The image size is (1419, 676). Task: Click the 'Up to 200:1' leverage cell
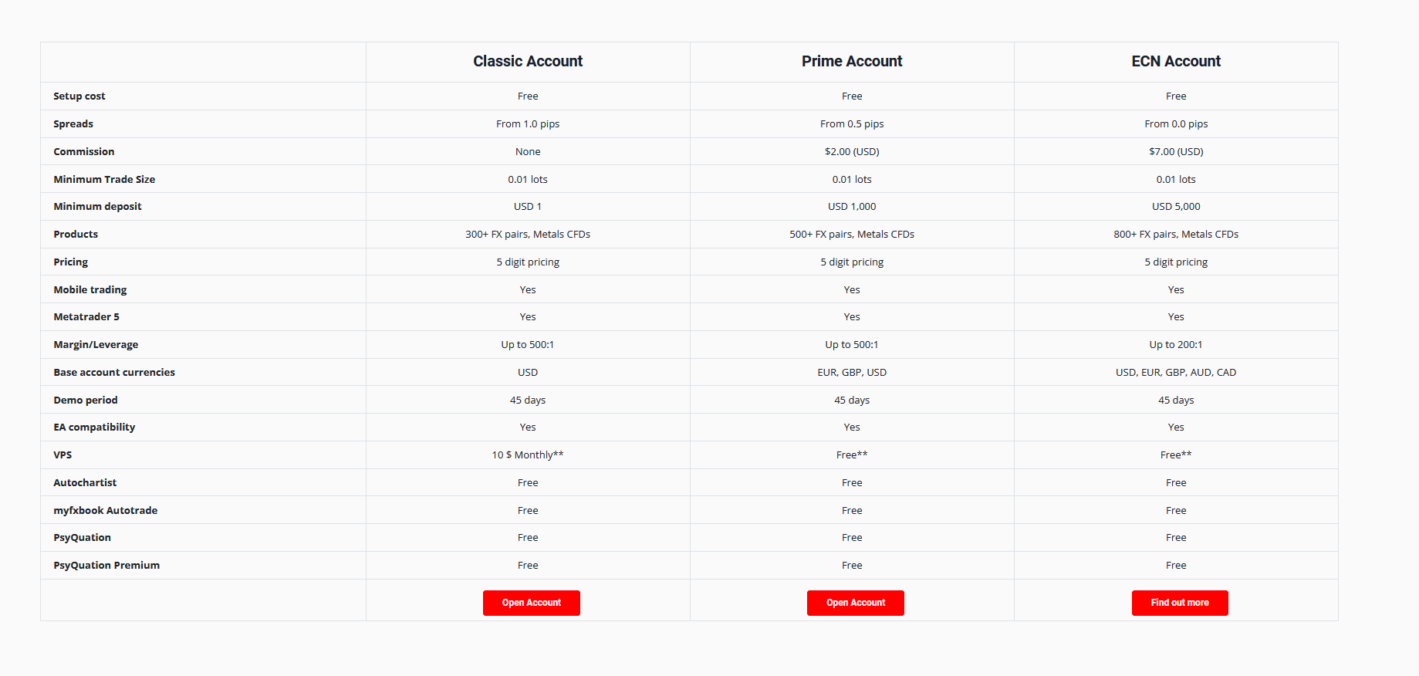click(1176, 344)
